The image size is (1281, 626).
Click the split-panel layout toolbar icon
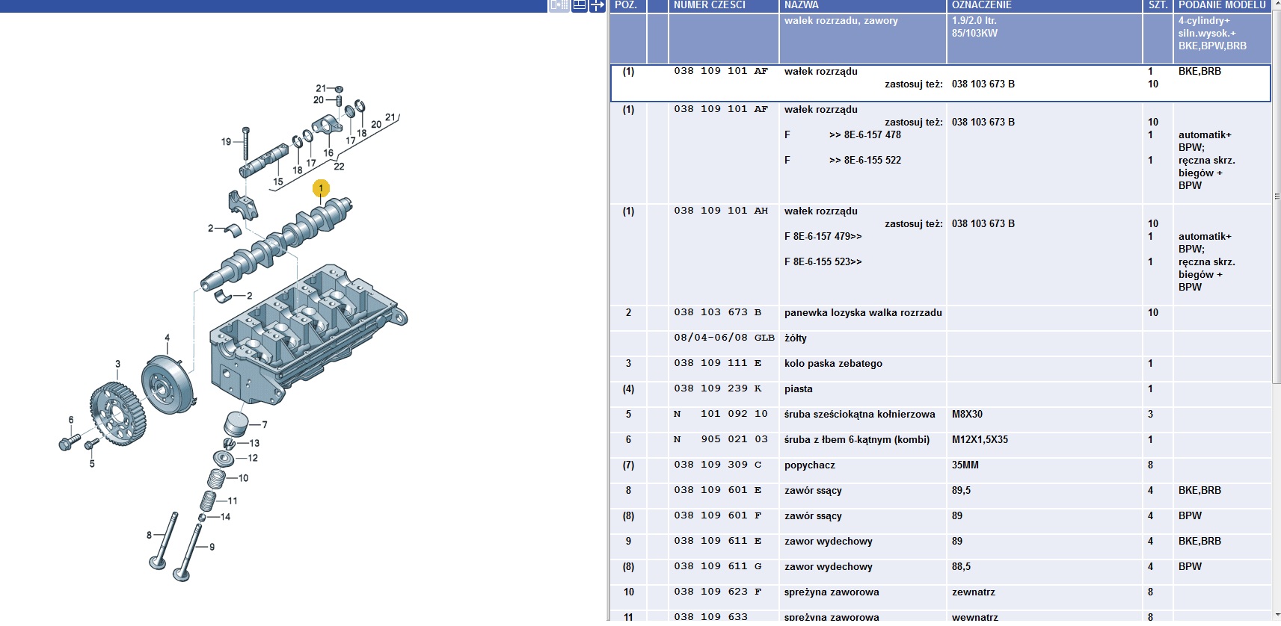coord(579,6)
